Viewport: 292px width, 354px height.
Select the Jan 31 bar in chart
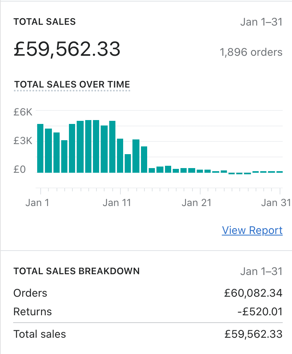coord(280,172)
